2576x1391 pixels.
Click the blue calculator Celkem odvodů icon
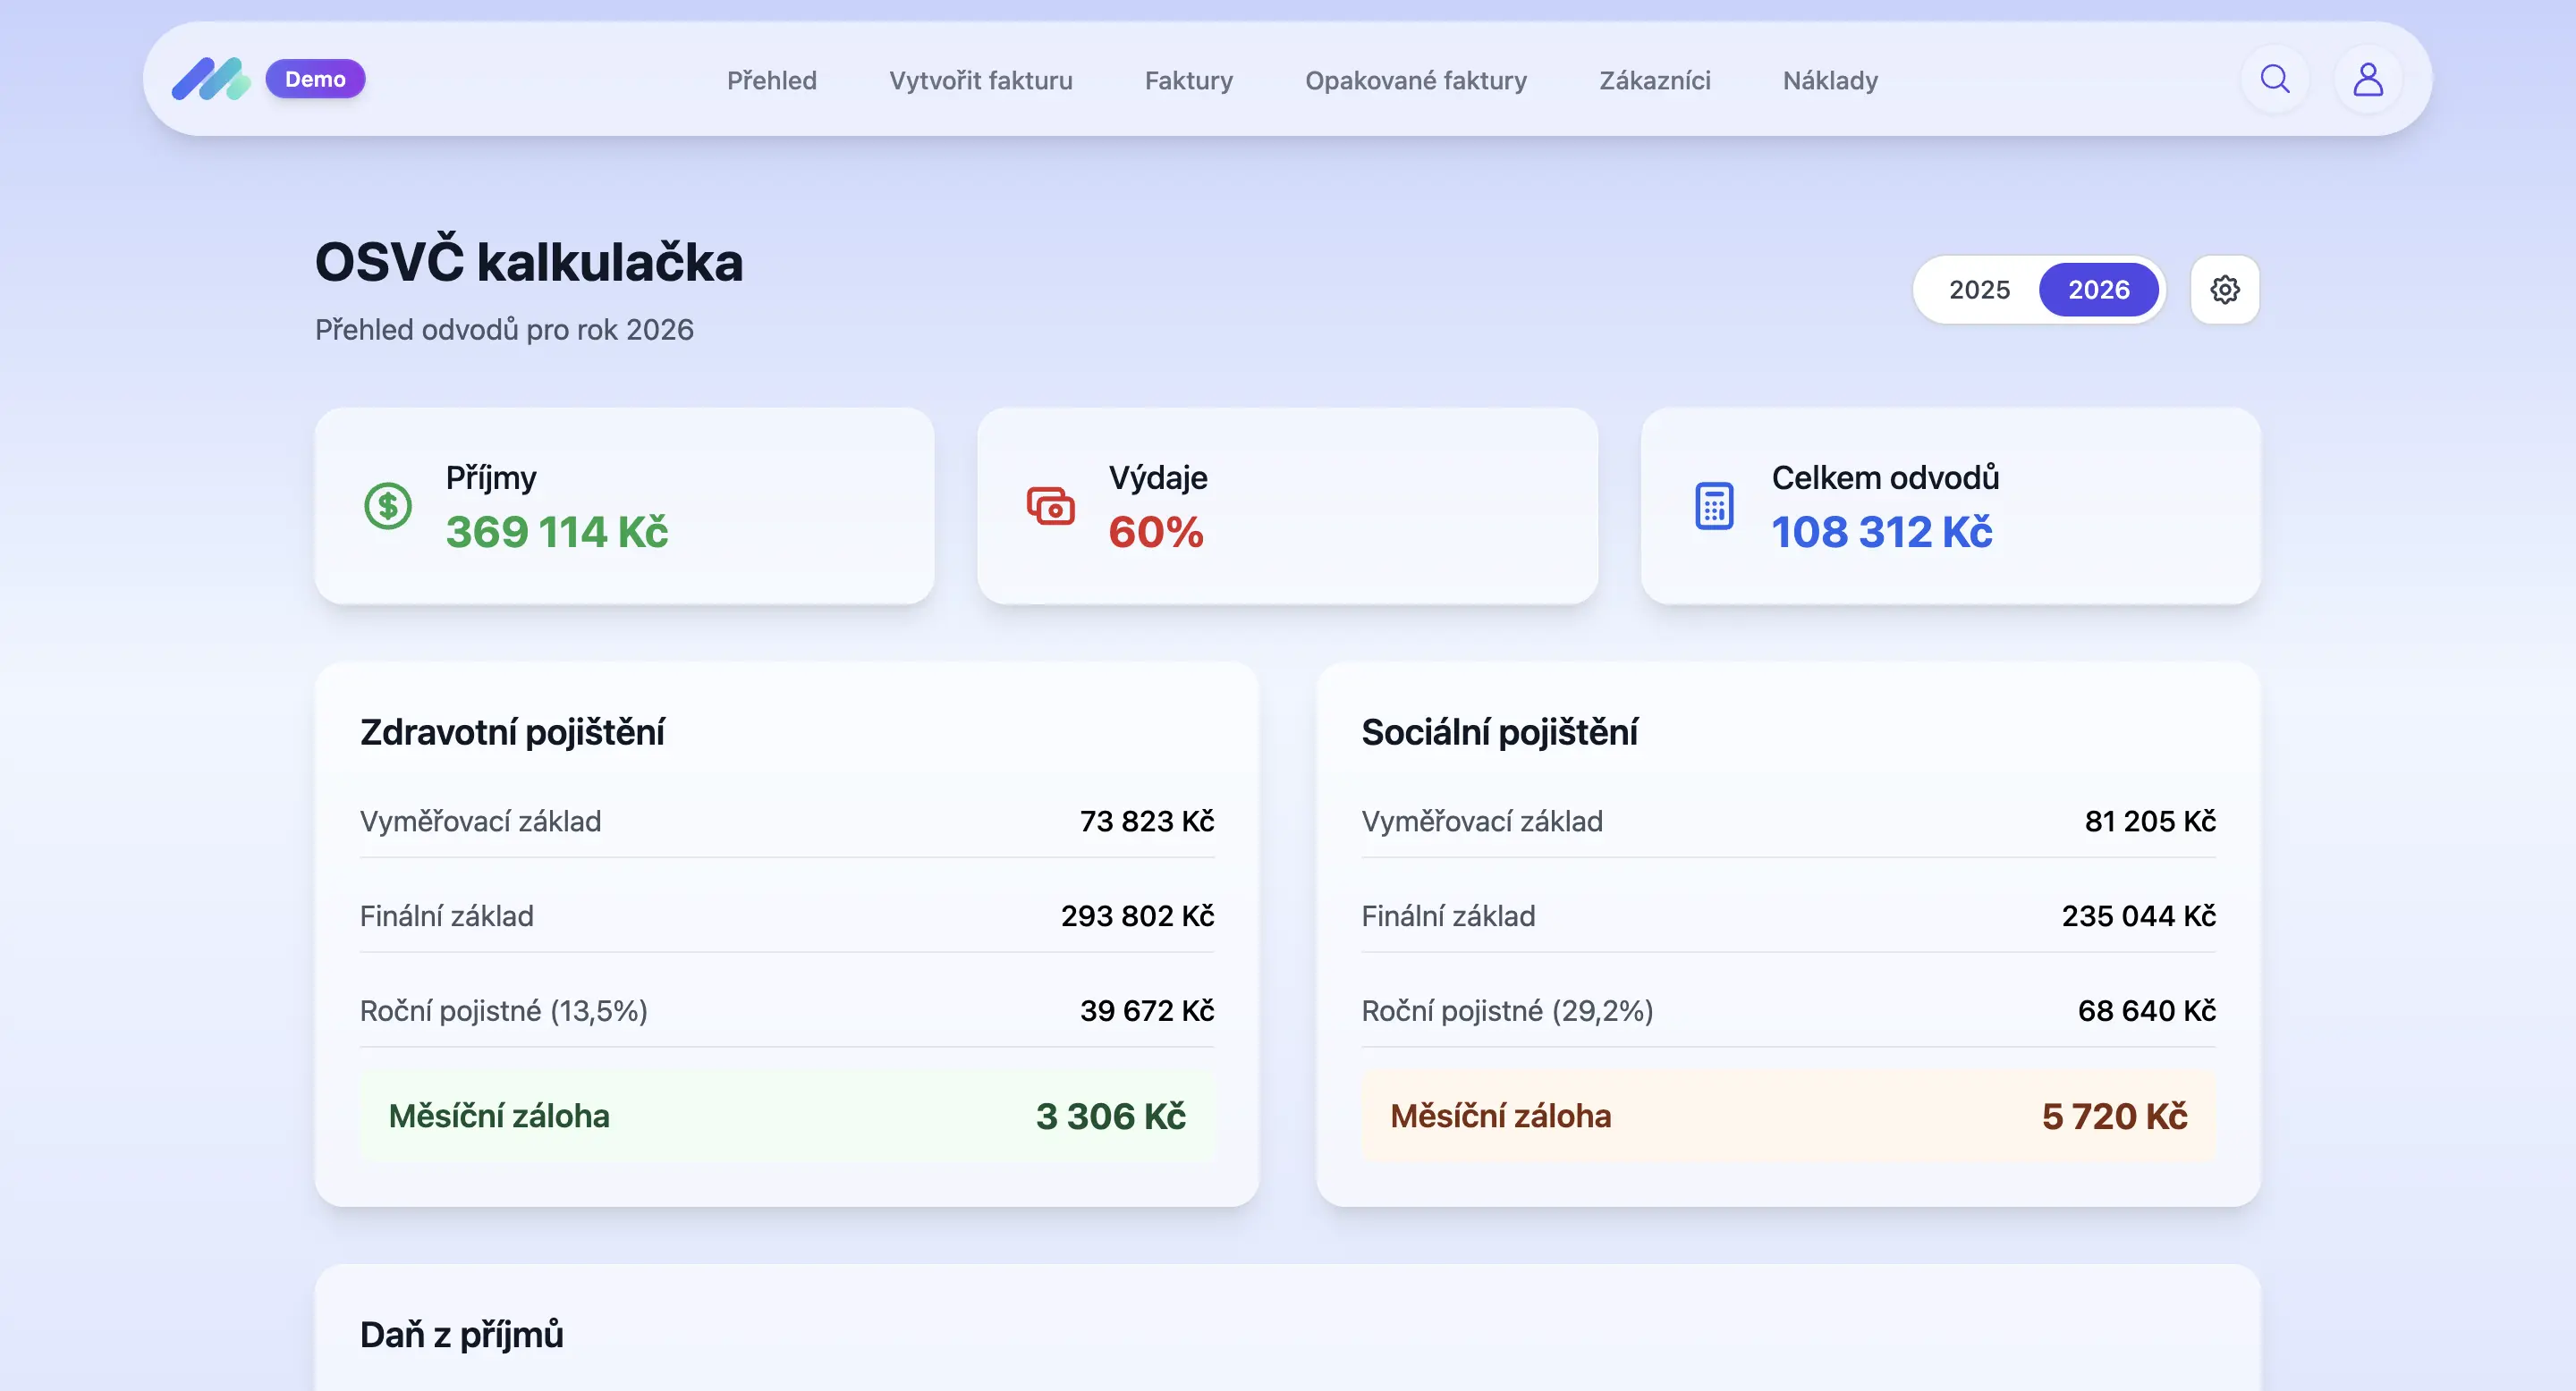(x=1713, y=506)
